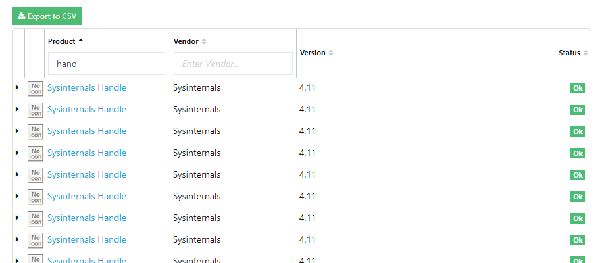Open the fourth Sysinternals Handle link
The image size is (602, 263).
tap(87, 153)
